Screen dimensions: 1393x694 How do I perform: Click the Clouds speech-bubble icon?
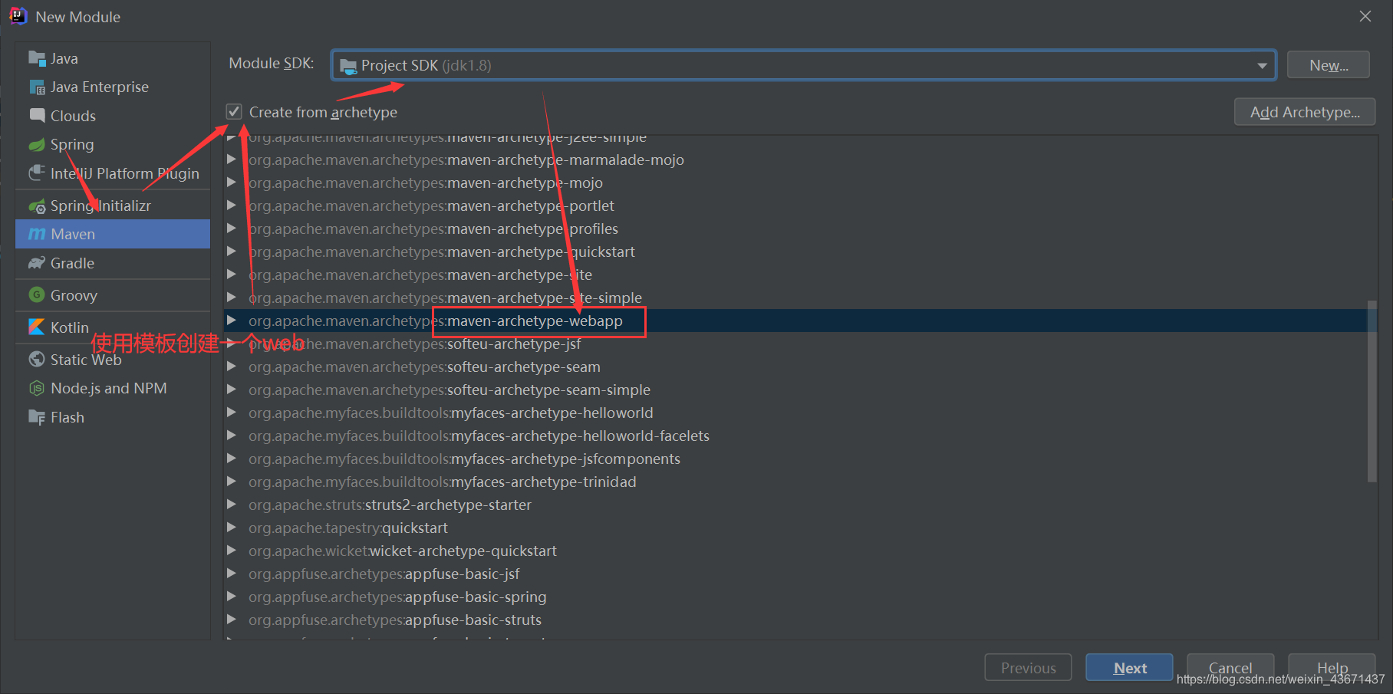tap(37, 116)
